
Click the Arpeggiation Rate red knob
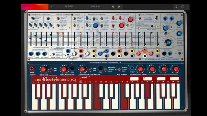82,69
